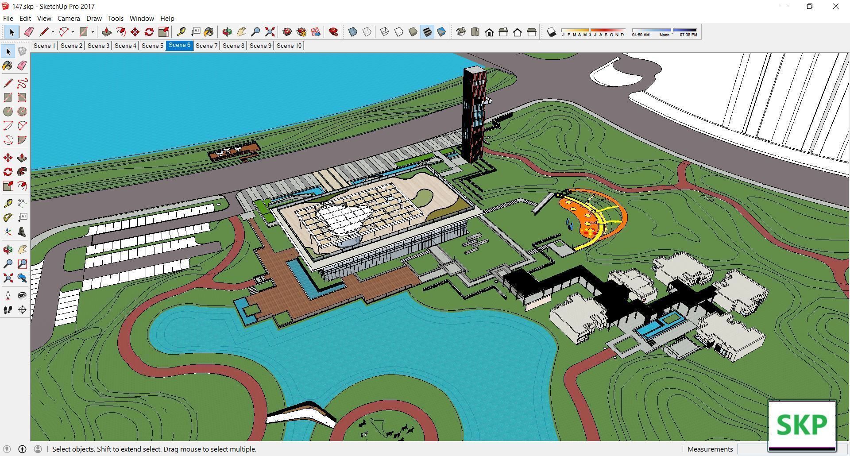Viewport: 850px width, 456px height.
Task: Toggle X-Ray face style
Action: (353, 32)
